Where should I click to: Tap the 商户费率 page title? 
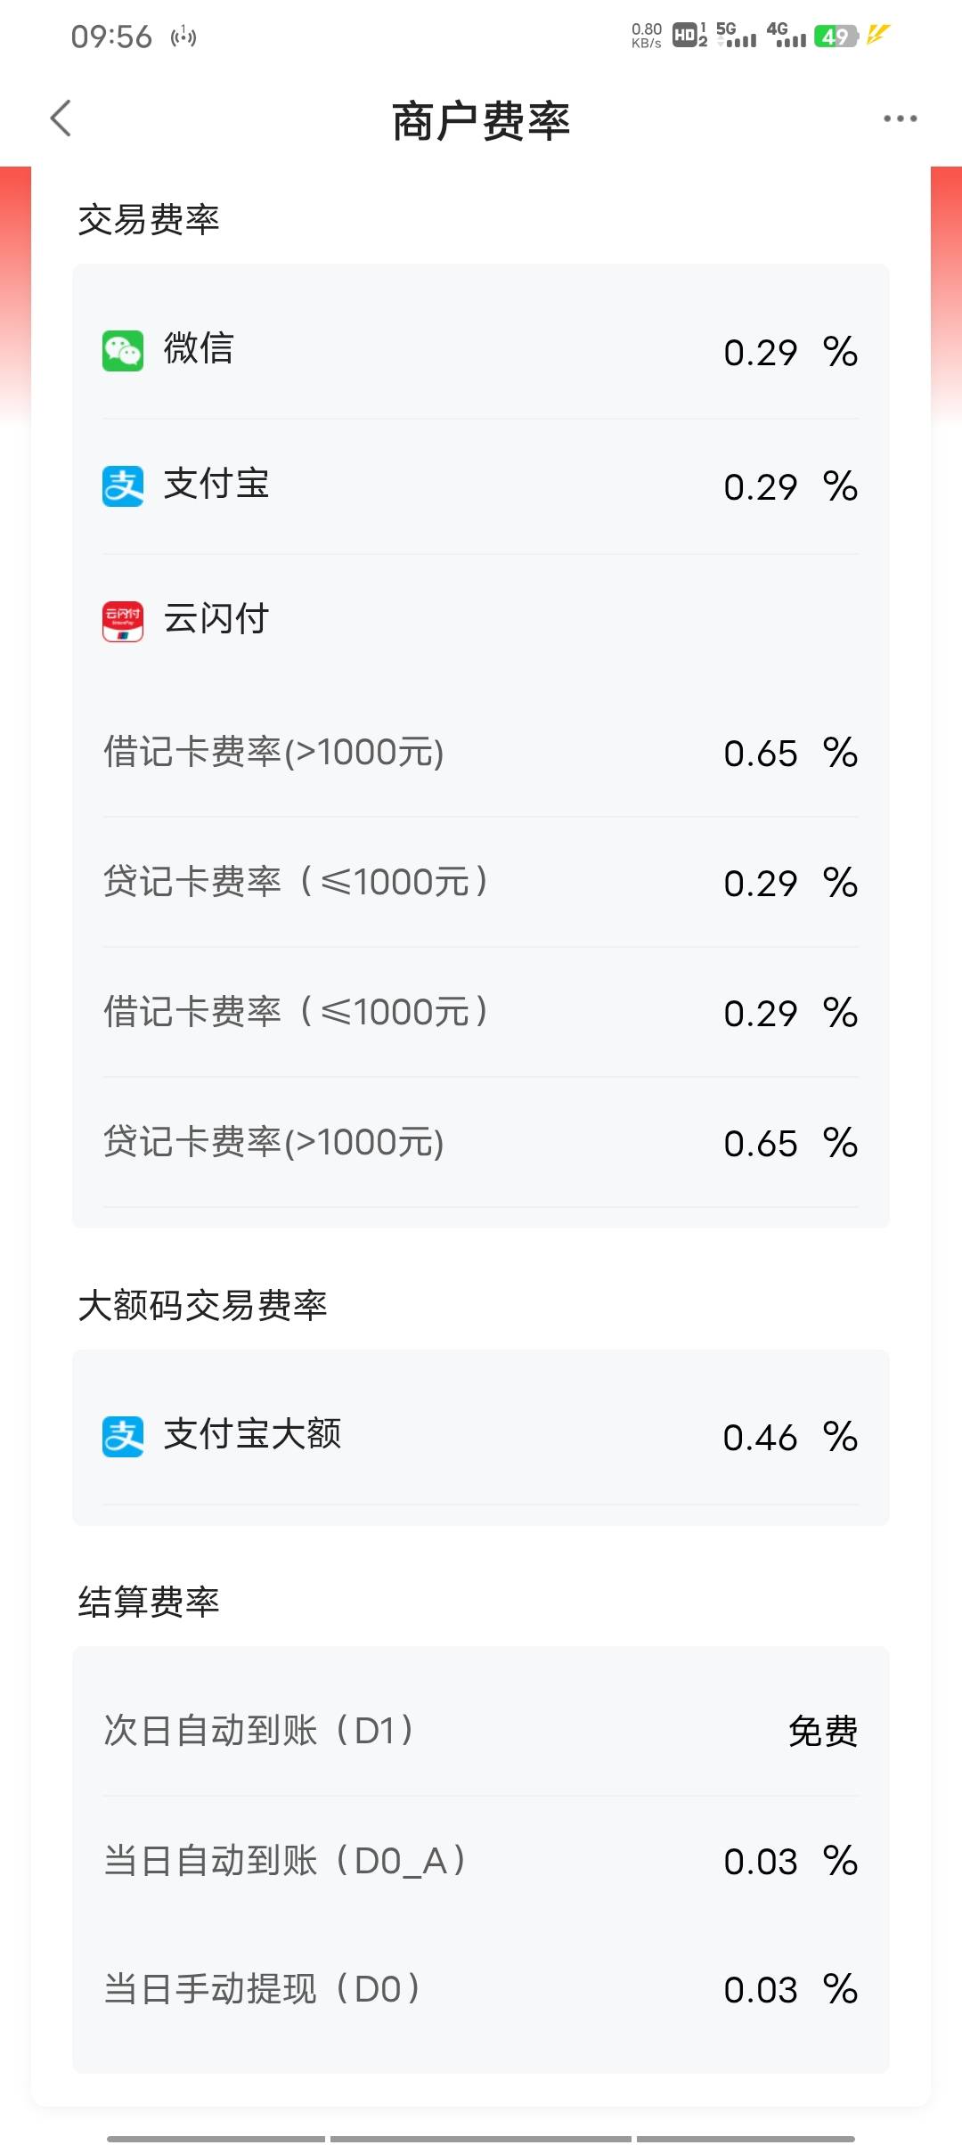[481, 120]
